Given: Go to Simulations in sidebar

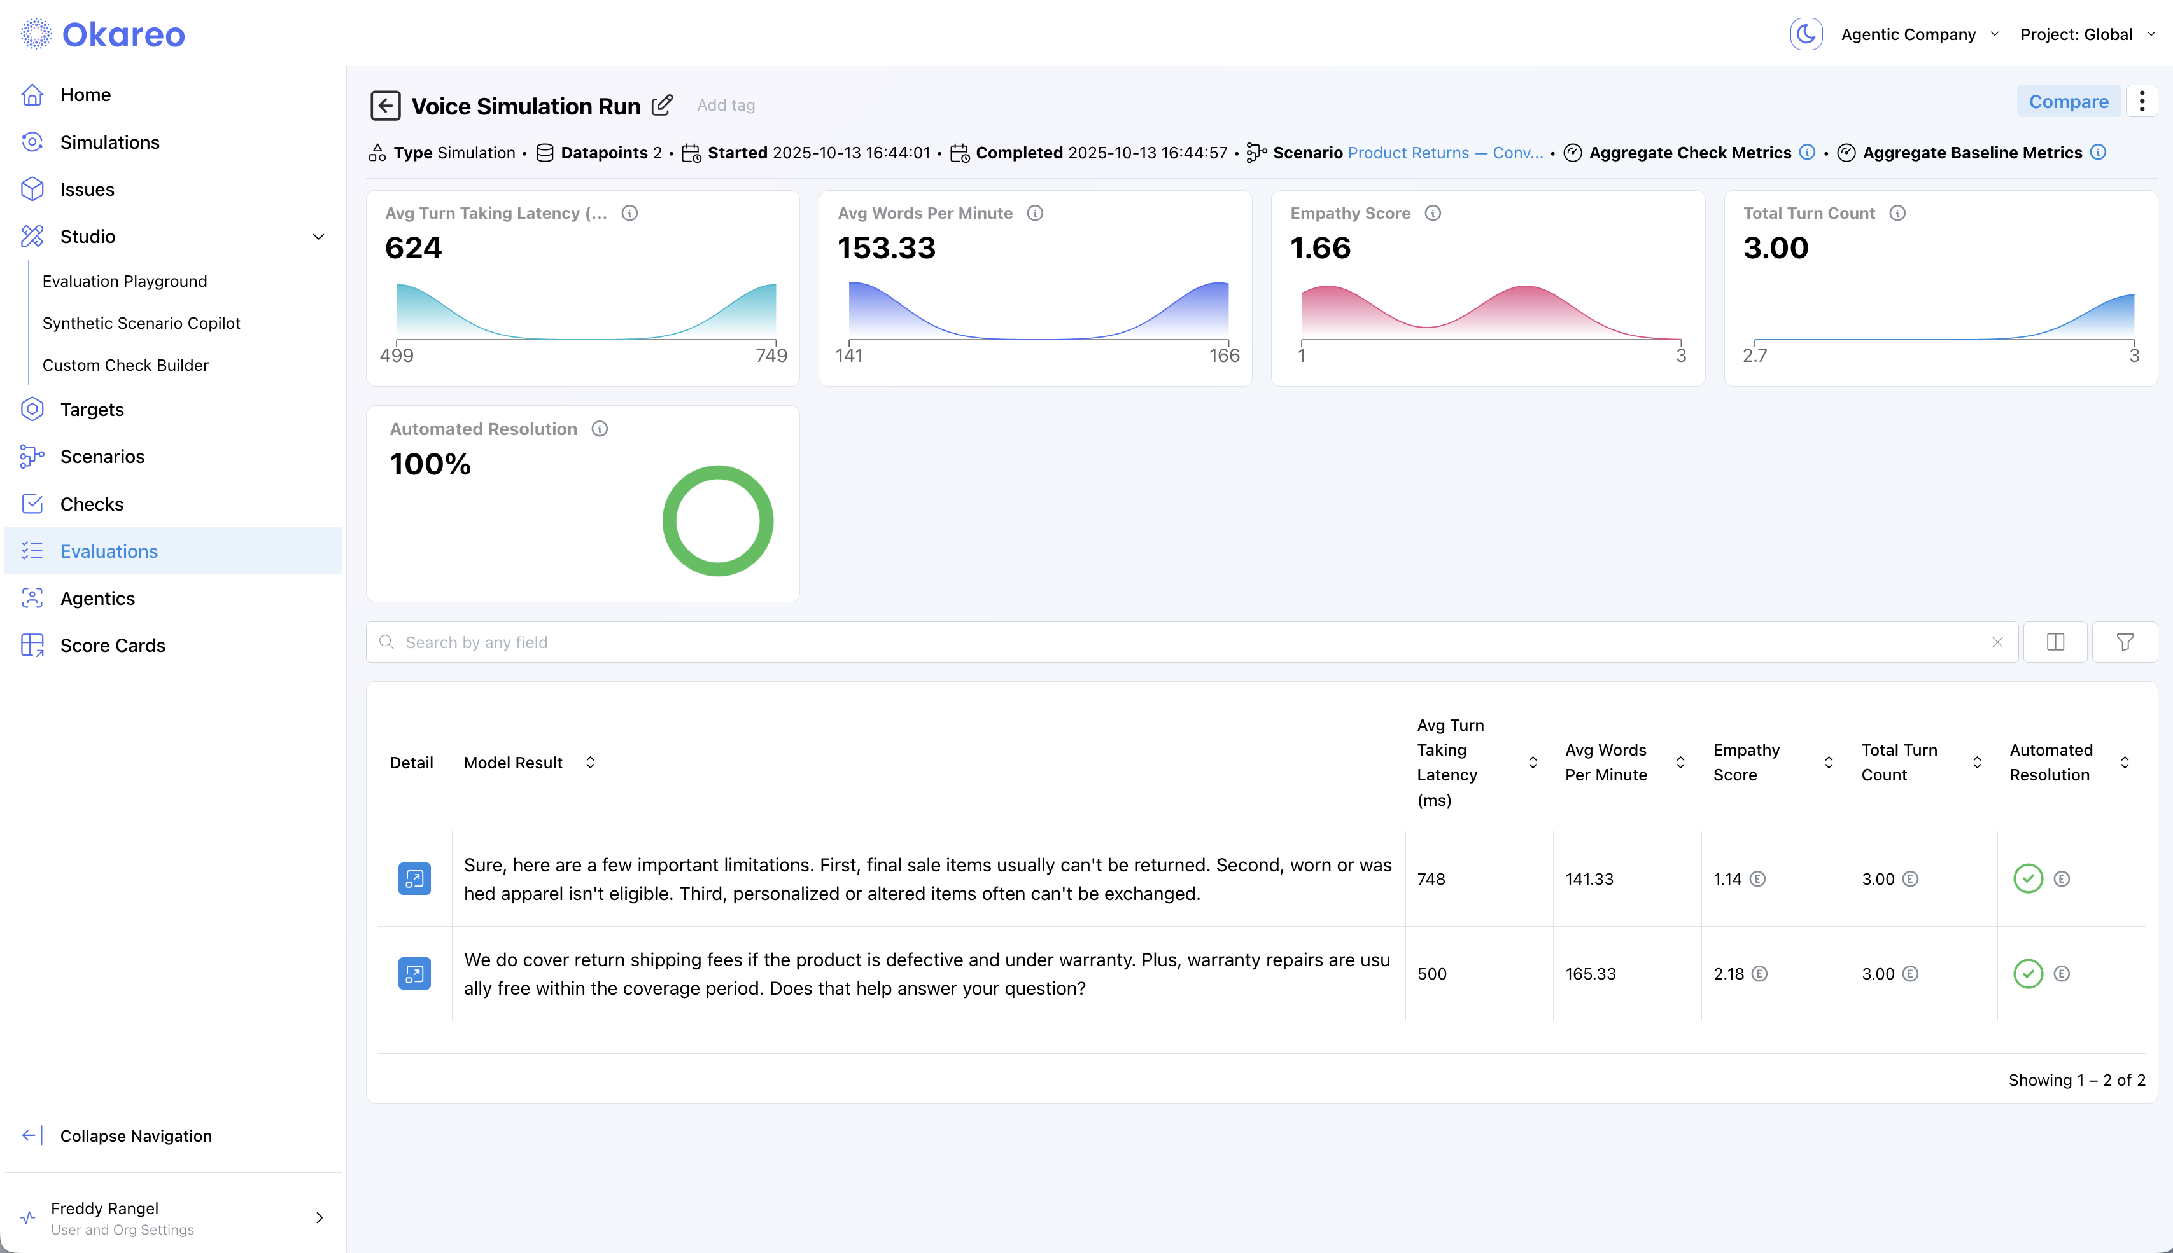Looking at the screenshot, I should (109, 142).
